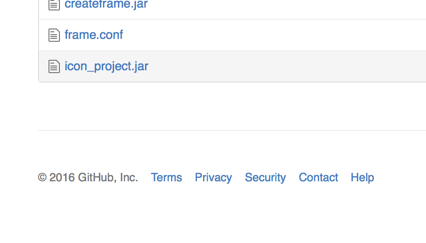
Task: Click the "GitHub, Inc." footer text
Action: [108, 178]
